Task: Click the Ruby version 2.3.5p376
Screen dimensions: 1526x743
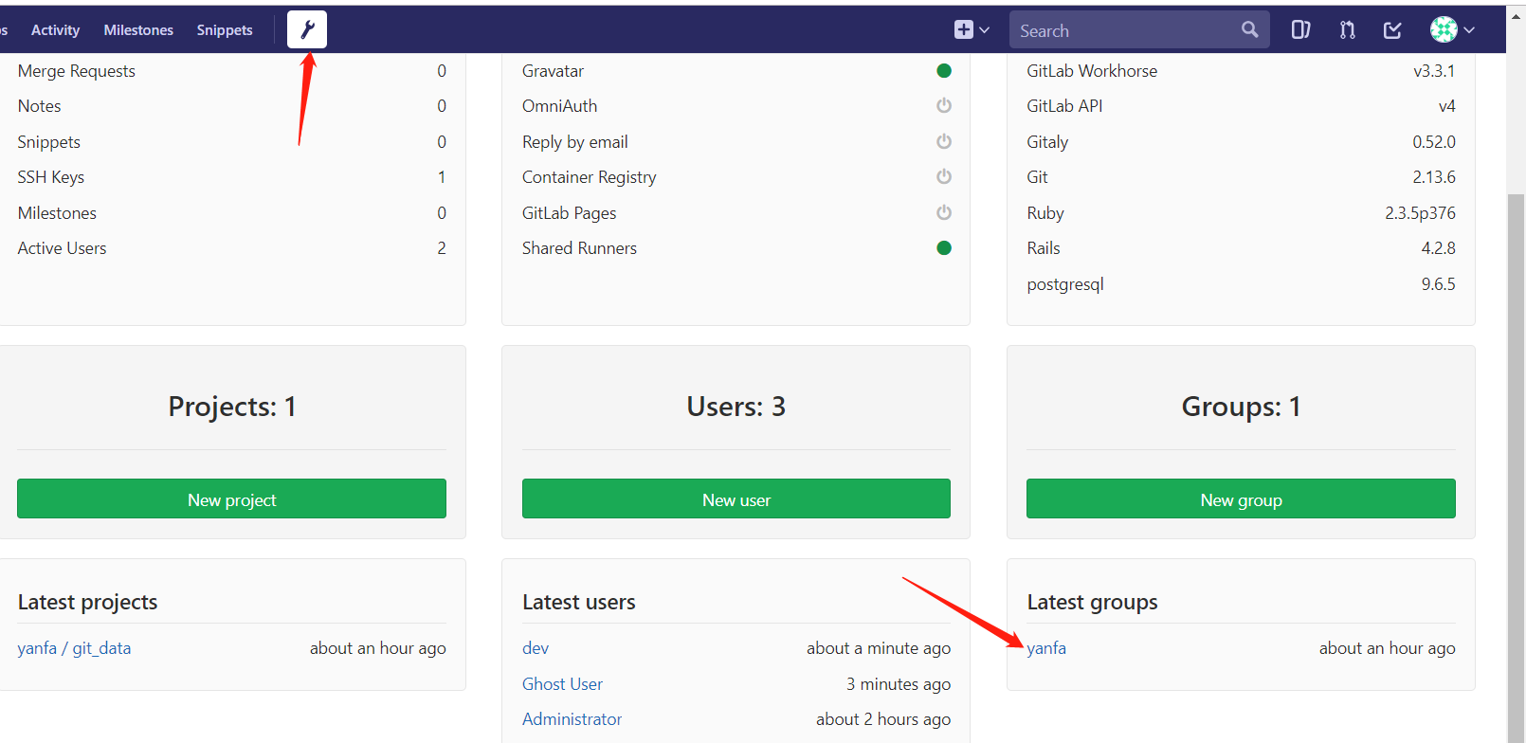Action: click(x=1420, y=213)
